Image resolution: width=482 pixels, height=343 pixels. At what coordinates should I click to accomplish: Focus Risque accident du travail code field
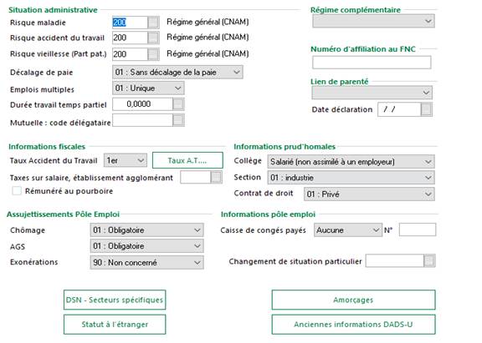coord(130,38)
